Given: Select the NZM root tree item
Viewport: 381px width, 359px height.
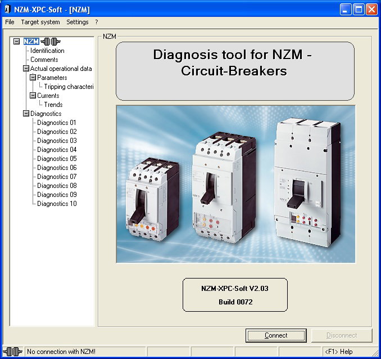Looking at the screenshot, I should click(31, 42).
